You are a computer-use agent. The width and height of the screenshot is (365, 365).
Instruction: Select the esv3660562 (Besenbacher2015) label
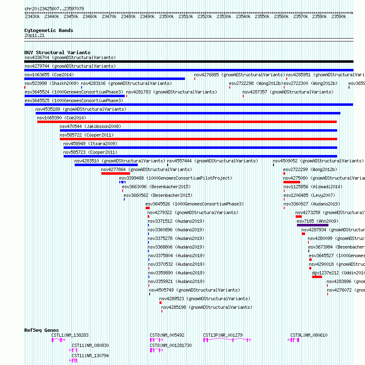click(158, 195)
